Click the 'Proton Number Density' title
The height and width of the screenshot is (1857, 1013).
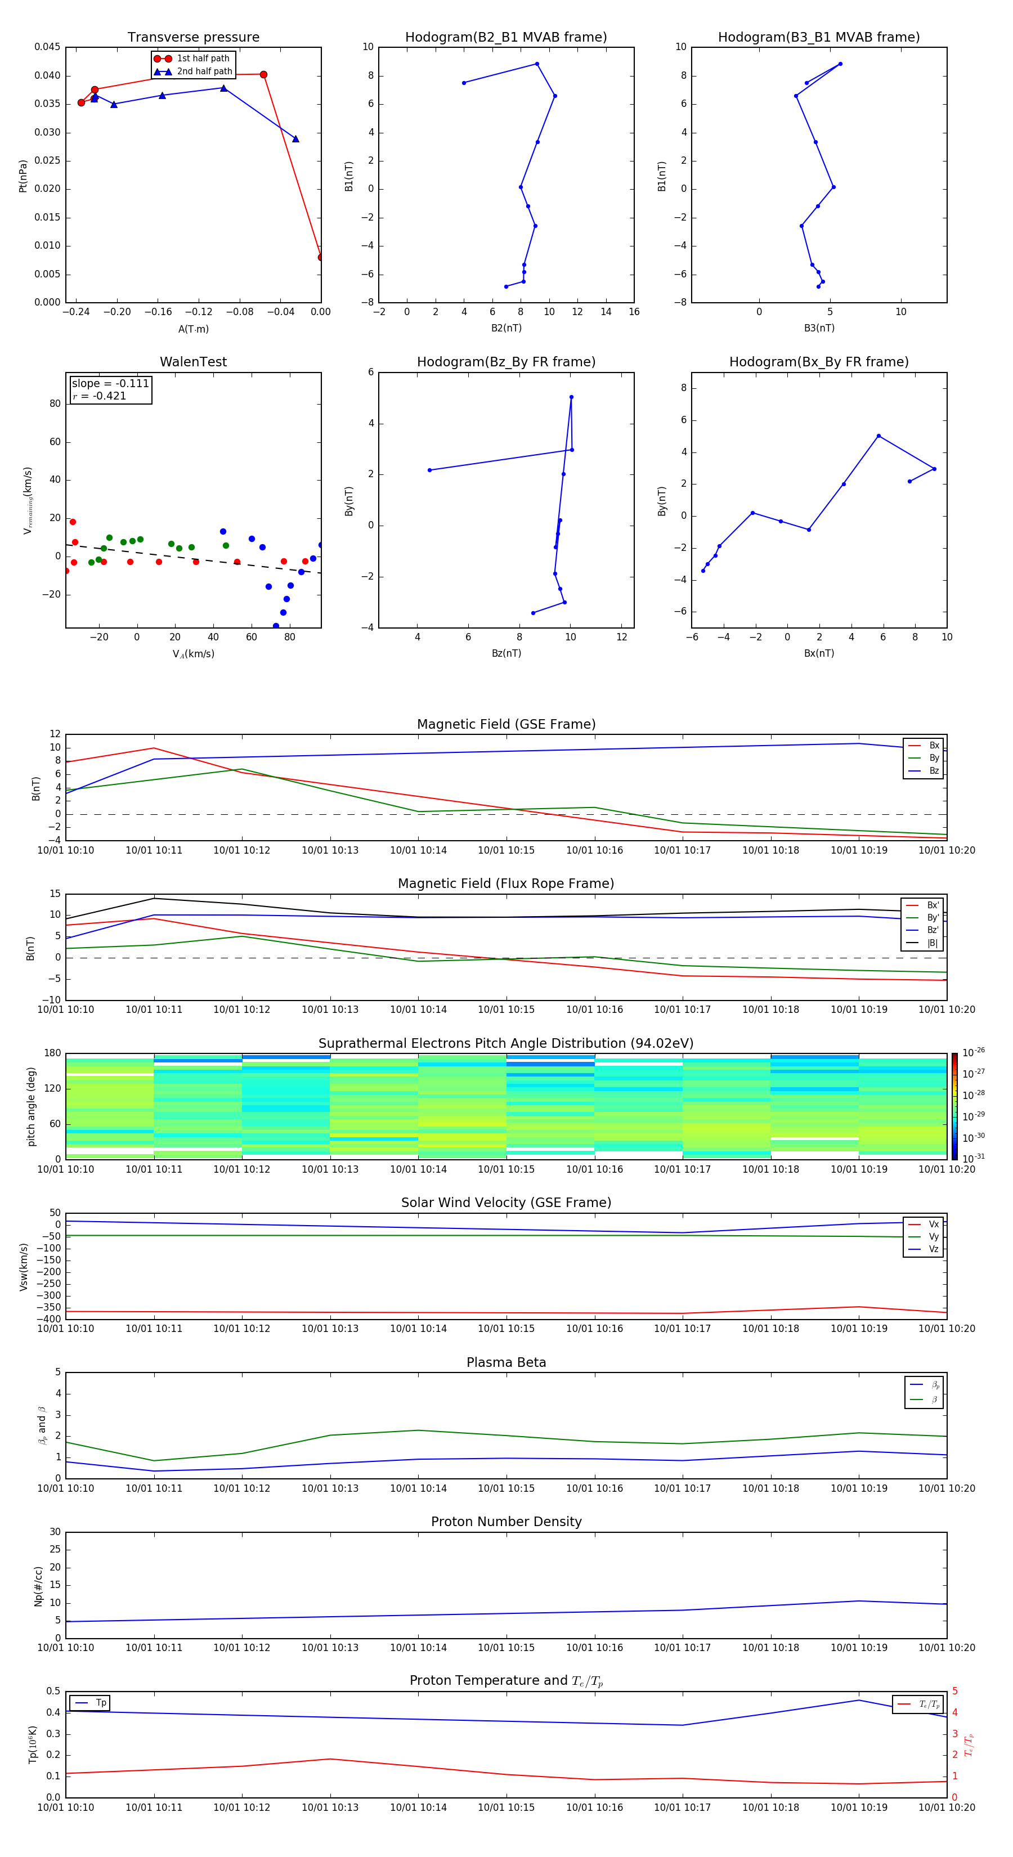coord(506,1522)
